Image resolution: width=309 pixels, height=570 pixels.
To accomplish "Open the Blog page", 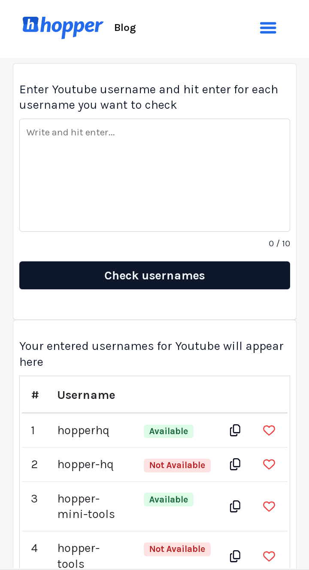I will pos(125,28).
